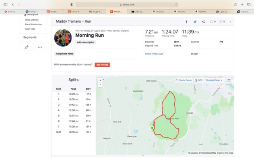Viewport: 254px width, 158px height.
Task: Open comments via the speech bubble icon
Action: [221, 22]
